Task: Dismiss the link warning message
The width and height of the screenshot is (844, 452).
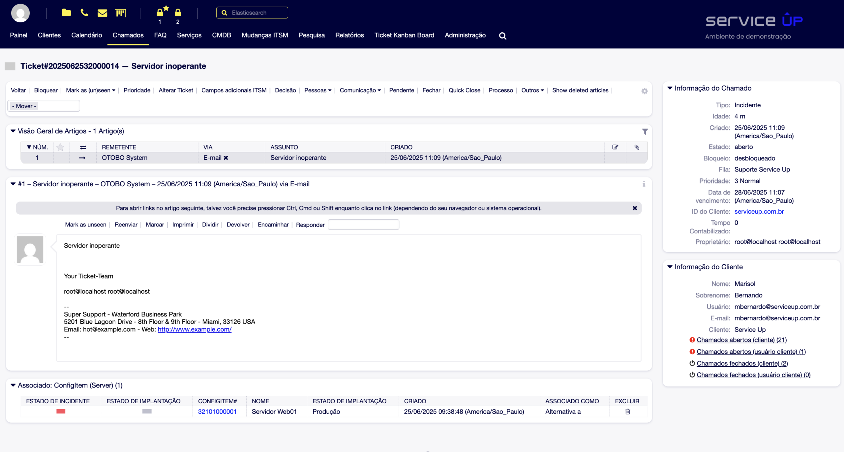Action: coord(635,208)
